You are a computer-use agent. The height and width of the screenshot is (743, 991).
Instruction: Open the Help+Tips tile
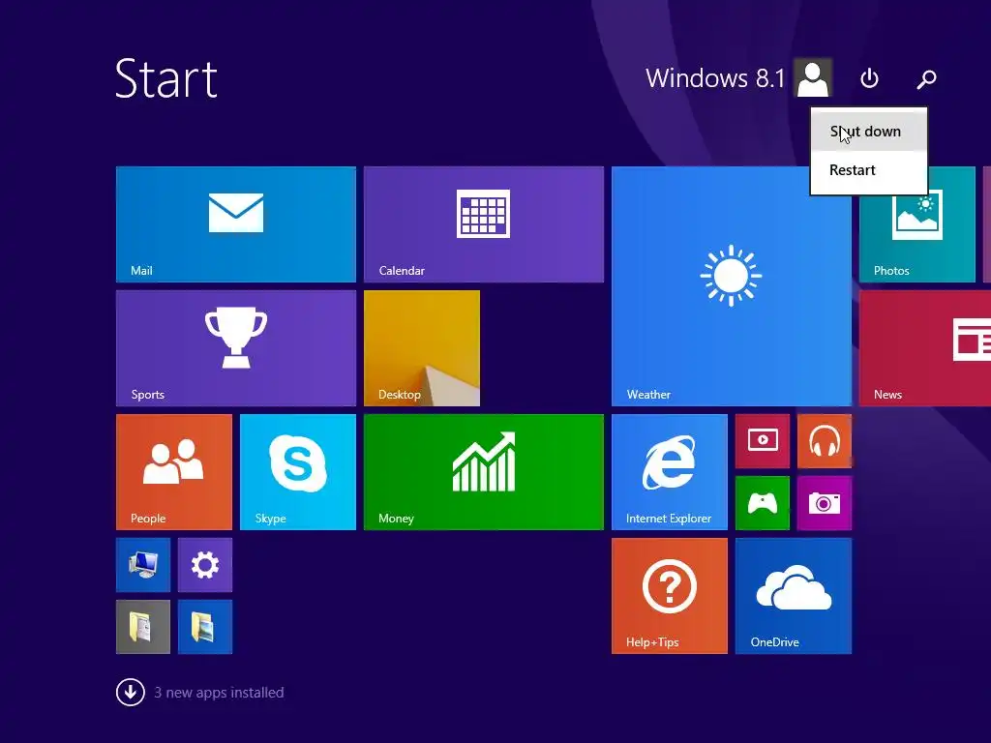click(670, 596)
